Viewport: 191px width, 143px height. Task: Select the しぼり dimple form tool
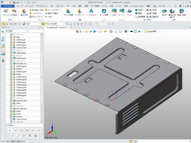(x=114, y=12)
